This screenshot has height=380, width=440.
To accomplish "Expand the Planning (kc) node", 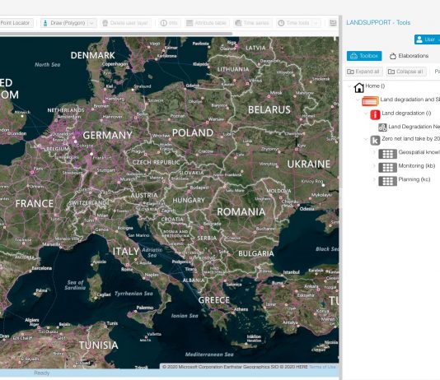I will pyautogui.click(x=374, y=179).
